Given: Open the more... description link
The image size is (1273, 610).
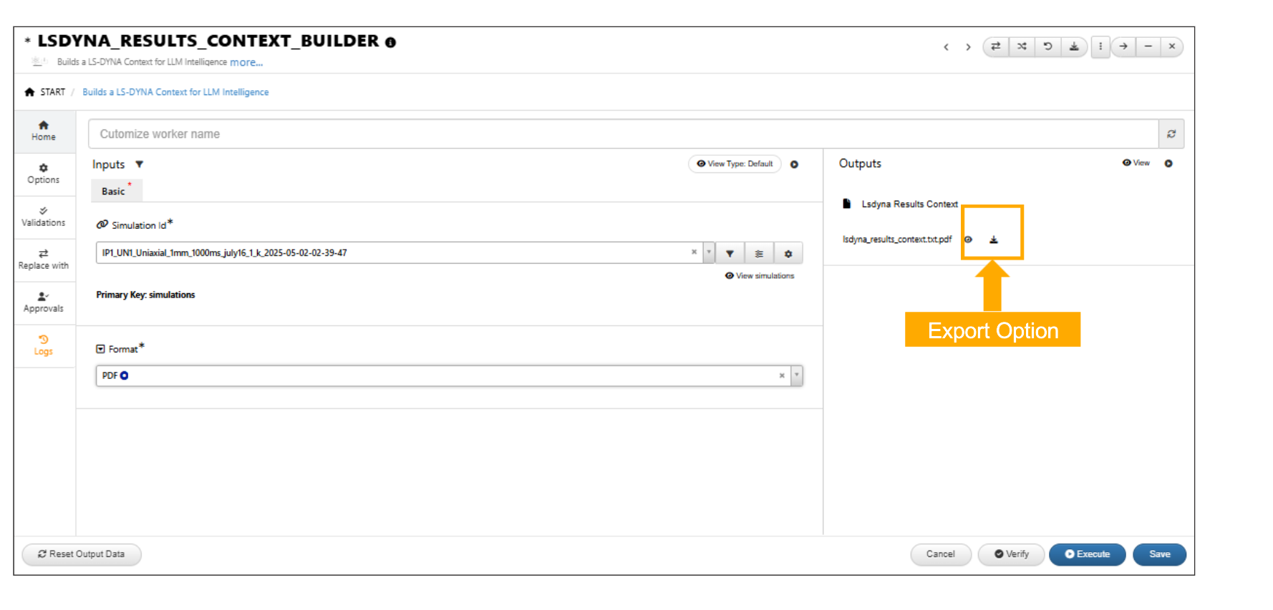Looking at the screenshot, I should [246, 62].
